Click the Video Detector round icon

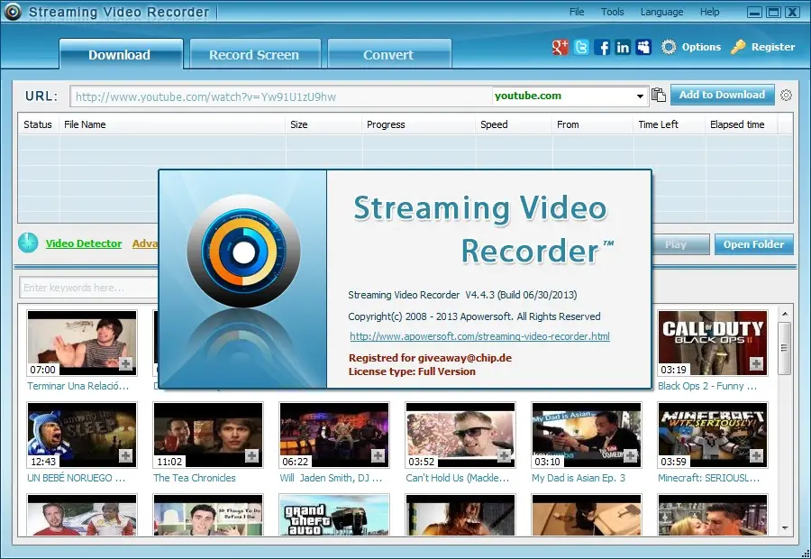click(28, 243)
